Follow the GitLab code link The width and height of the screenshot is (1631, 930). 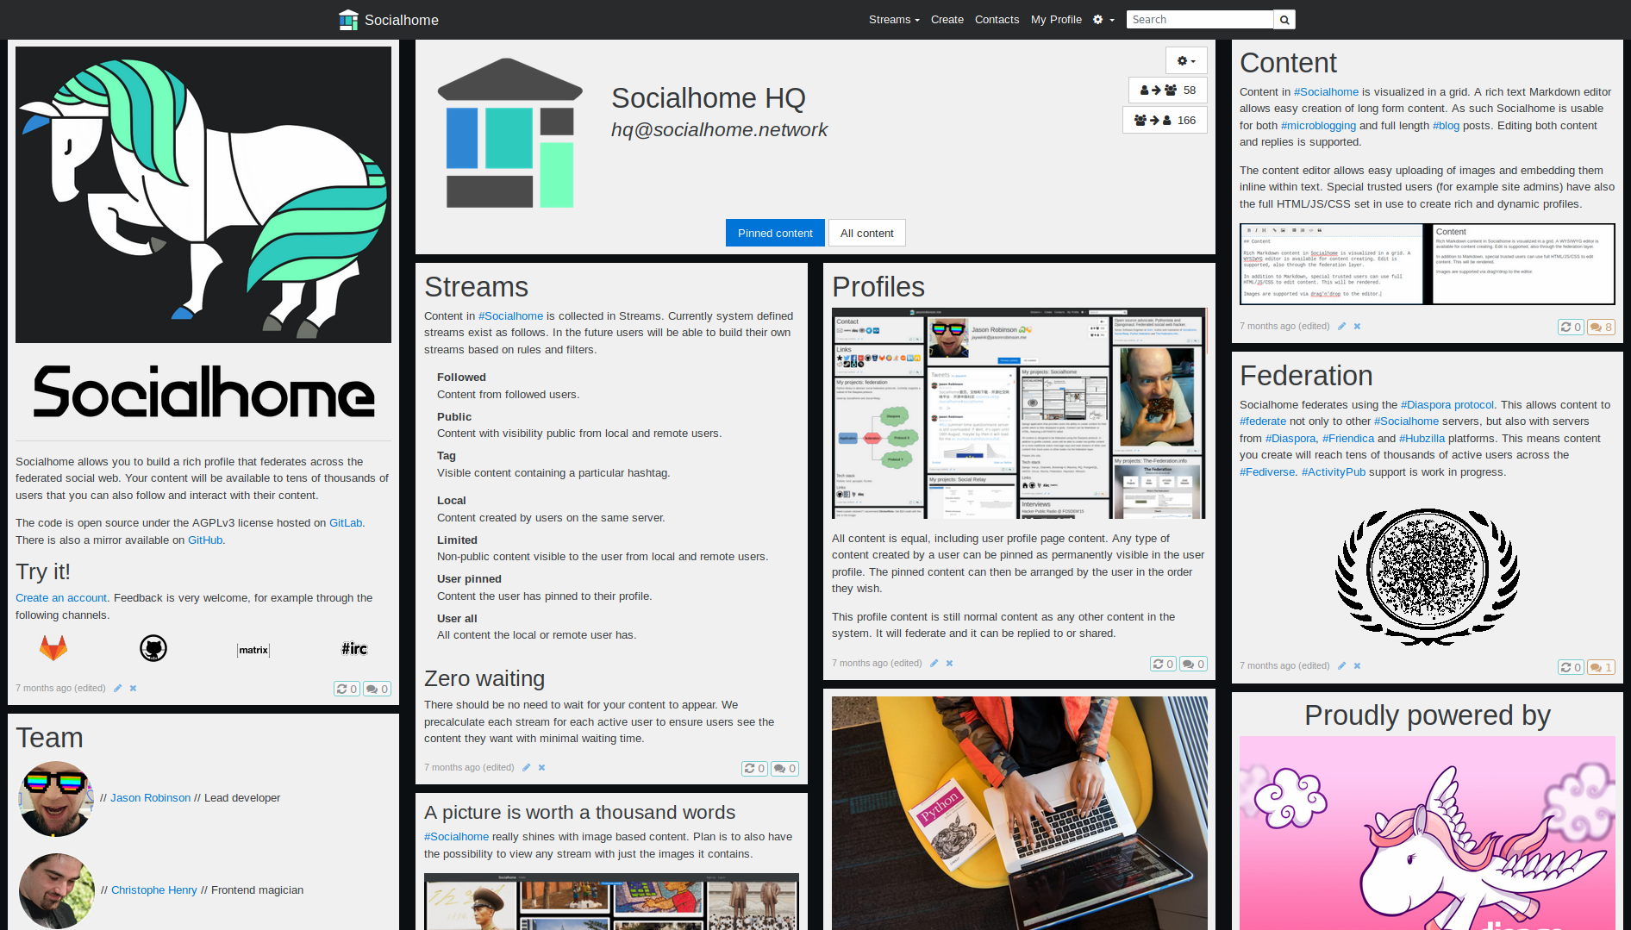[x=346, y=523]
